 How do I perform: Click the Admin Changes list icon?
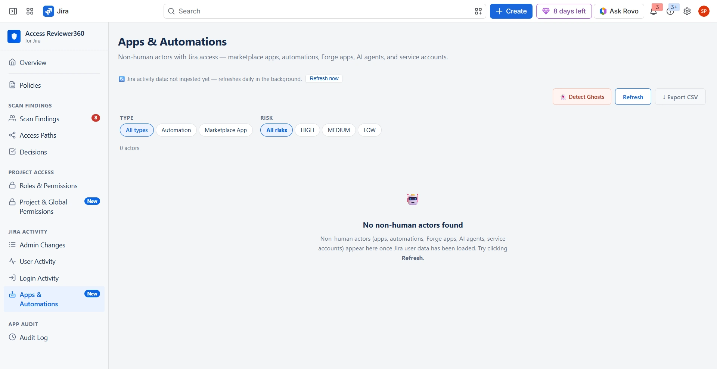(x=12, y=244)
